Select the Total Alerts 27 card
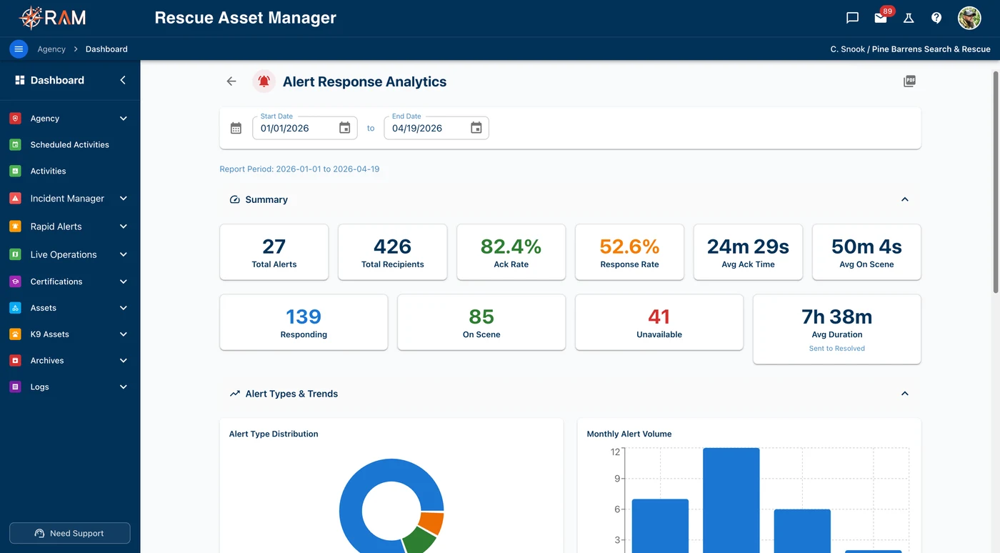Screen dimensions: 1000x553 (x=274, y=252)
